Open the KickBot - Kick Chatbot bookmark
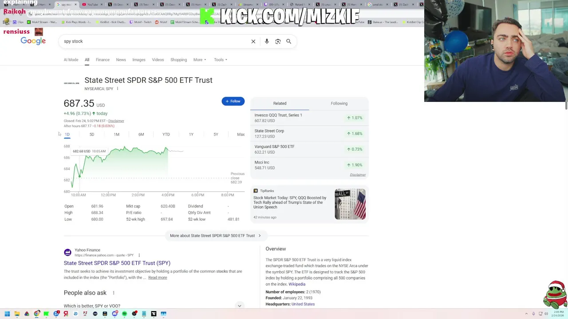 pos(110,22)
